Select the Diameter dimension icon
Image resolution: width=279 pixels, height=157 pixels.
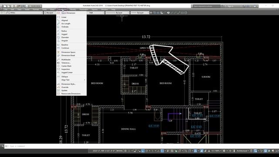(58, 38)
